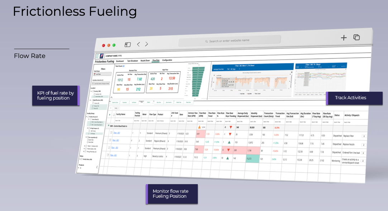The image size is (388, 211).
Task: Open a new browser tab with the plus icon
Action: (x=343, y=37)
